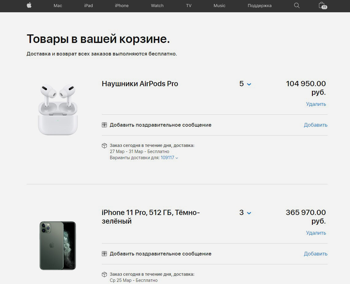
Task: Open the AirPods Pro quantity dropdown
Action: [x=245, y=84]
